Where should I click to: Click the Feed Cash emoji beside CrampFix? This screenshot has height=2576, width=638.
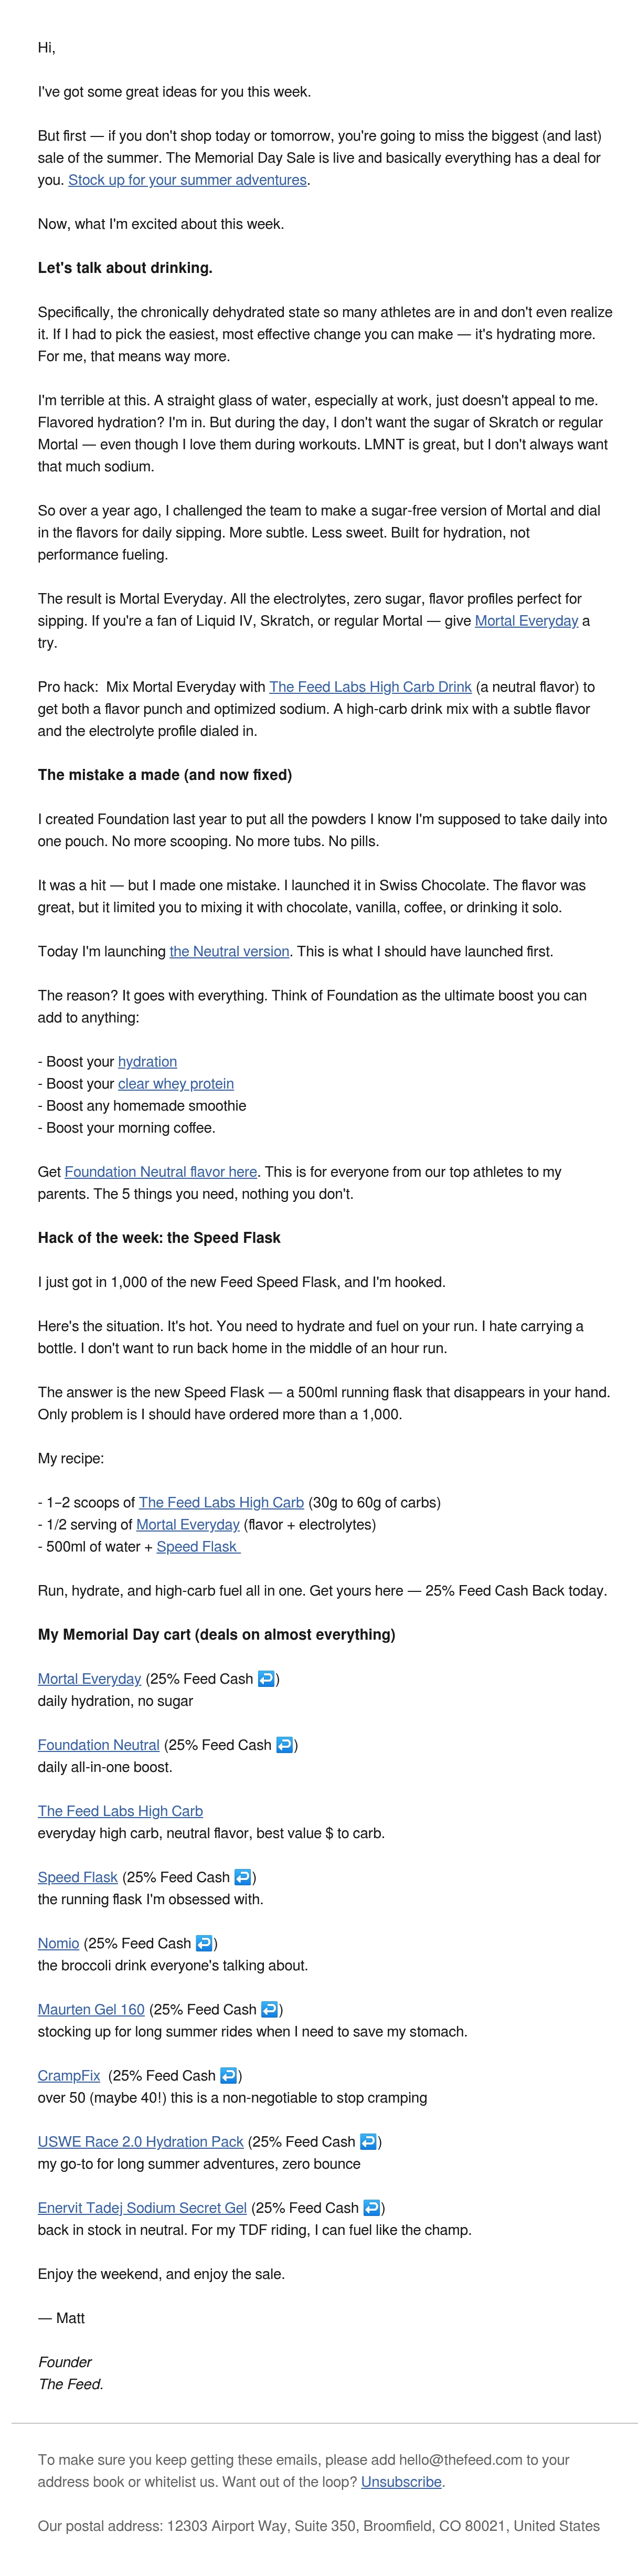[x=228, y=2075]
